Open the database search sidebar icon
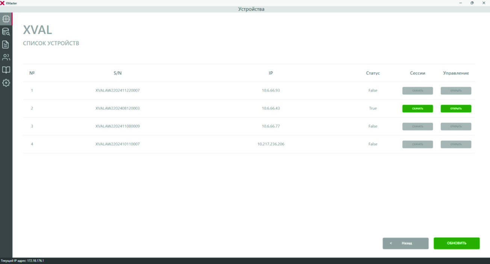Screen dimensions: 490x264 [6, 32]
